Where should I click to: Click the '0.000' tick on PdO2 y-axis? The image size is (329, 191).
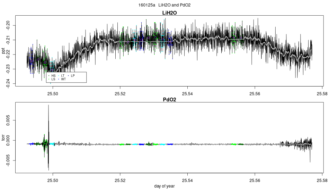click(8, 141)
